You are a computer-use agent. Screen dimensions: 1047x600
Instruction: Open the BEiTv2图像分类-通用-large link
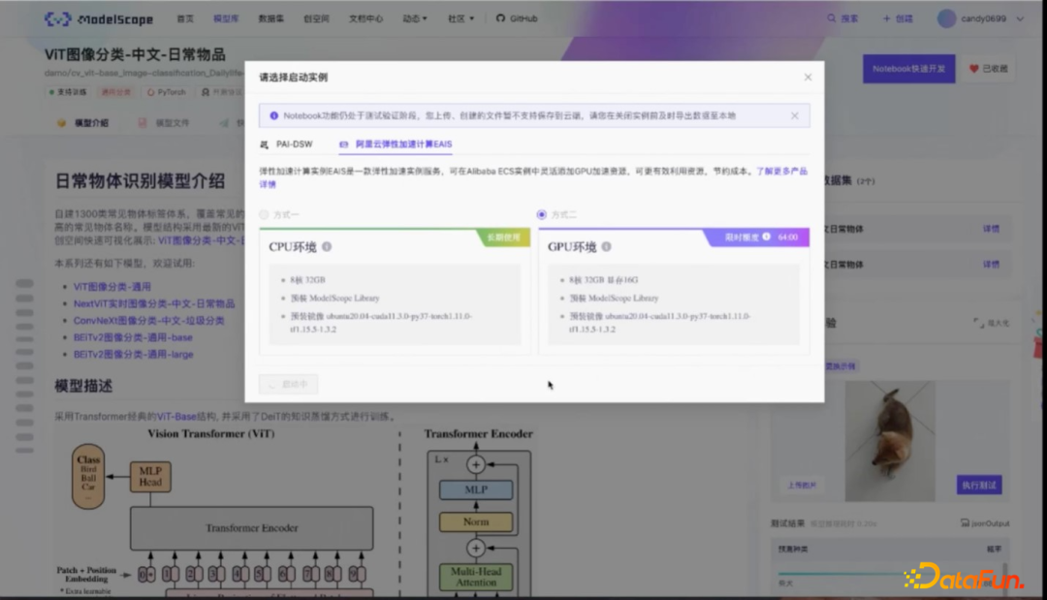coord(134,355)
